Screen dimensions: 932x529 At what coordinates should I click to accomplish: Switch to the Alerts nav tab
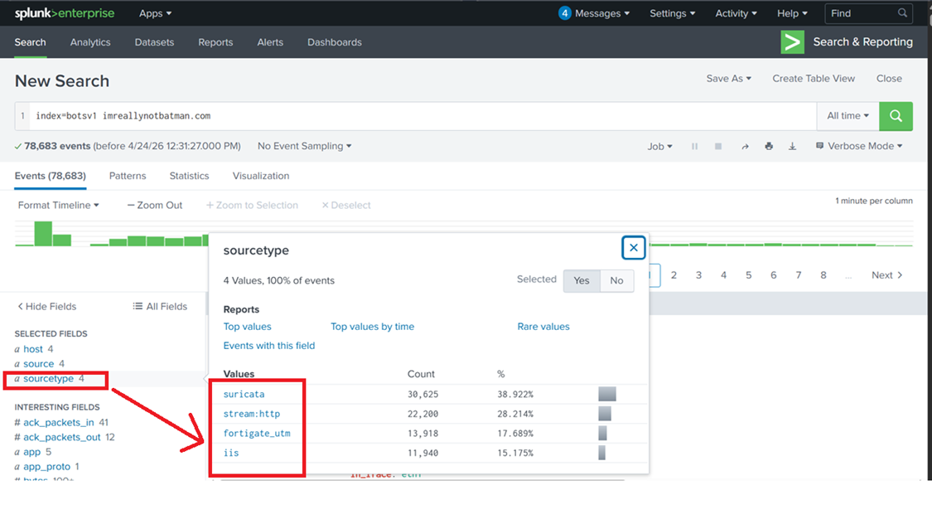[x=270, y=42]
